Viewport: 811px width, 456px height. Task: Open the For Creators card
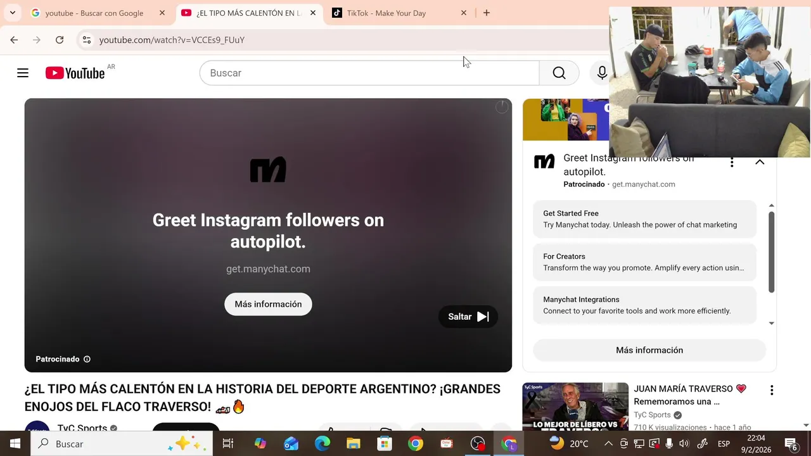[645, 262]
